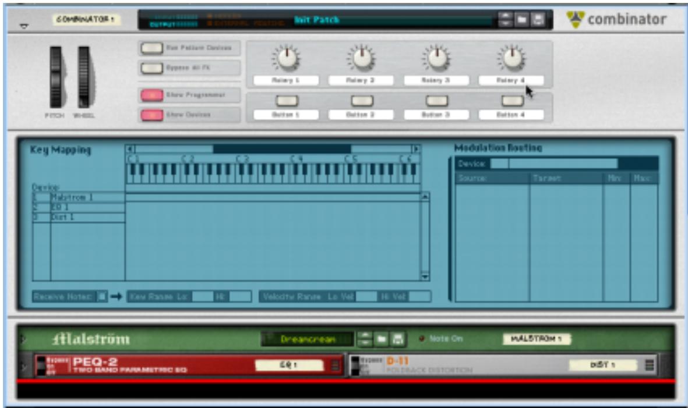Select the Button 1 label
The image size is (688, 408).
(286, 115)
